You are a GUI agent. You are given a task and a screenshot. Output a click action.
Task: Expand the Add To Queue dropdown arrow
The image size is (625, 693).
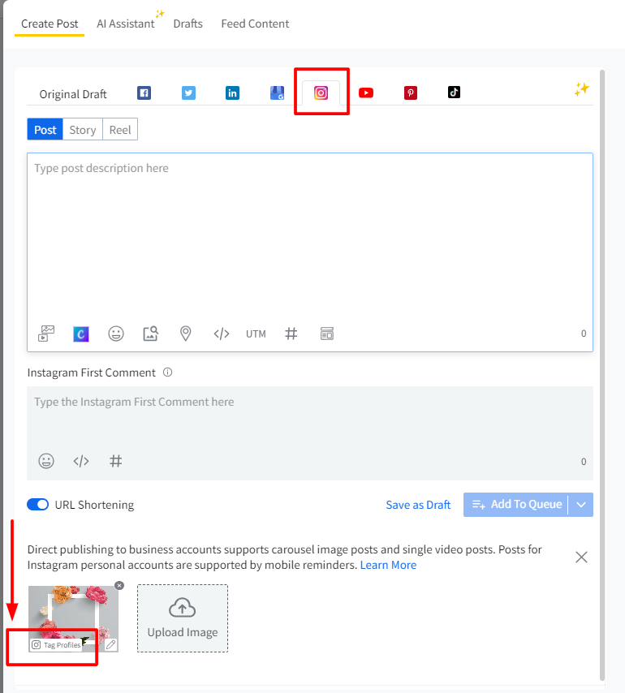580,505
